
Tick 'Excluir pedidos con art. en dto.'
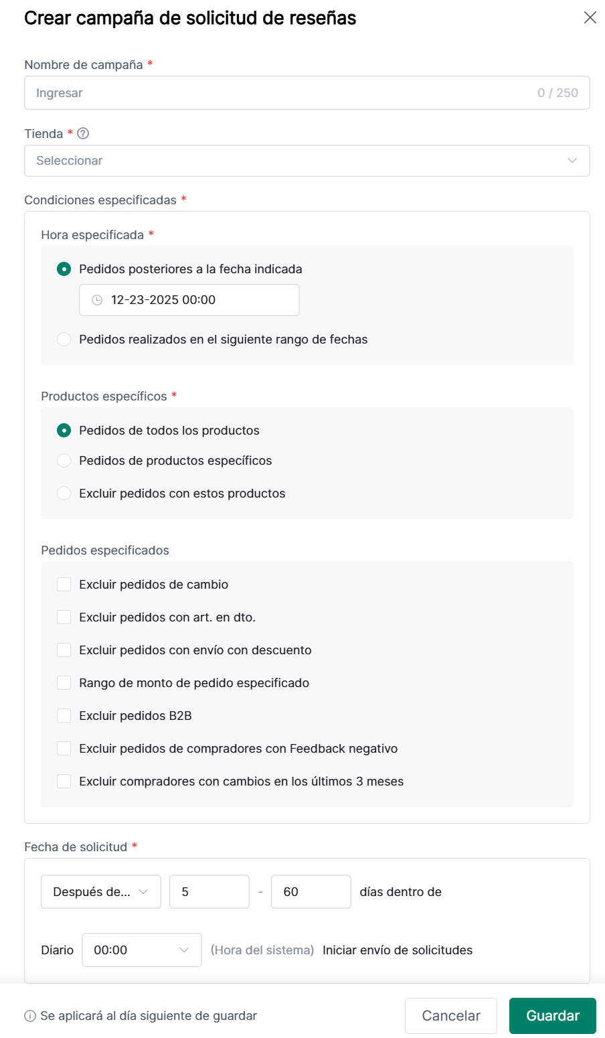(x=64, y=617)
